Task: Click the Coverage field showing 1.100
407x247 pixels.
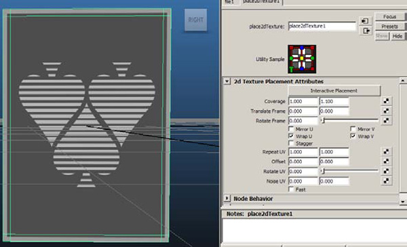Action: pos(334,101)
